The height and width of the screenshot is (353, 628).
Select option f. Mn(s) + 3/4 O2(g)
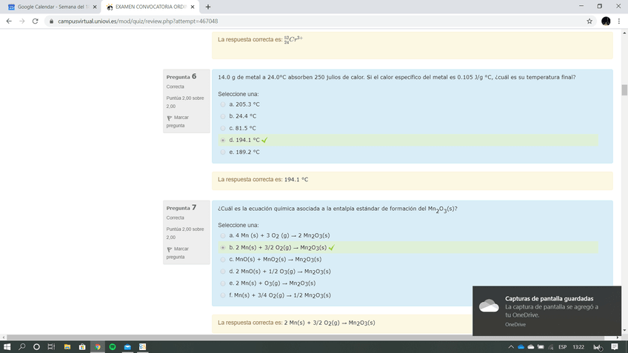pyautogui.click(x=223, y=295)
